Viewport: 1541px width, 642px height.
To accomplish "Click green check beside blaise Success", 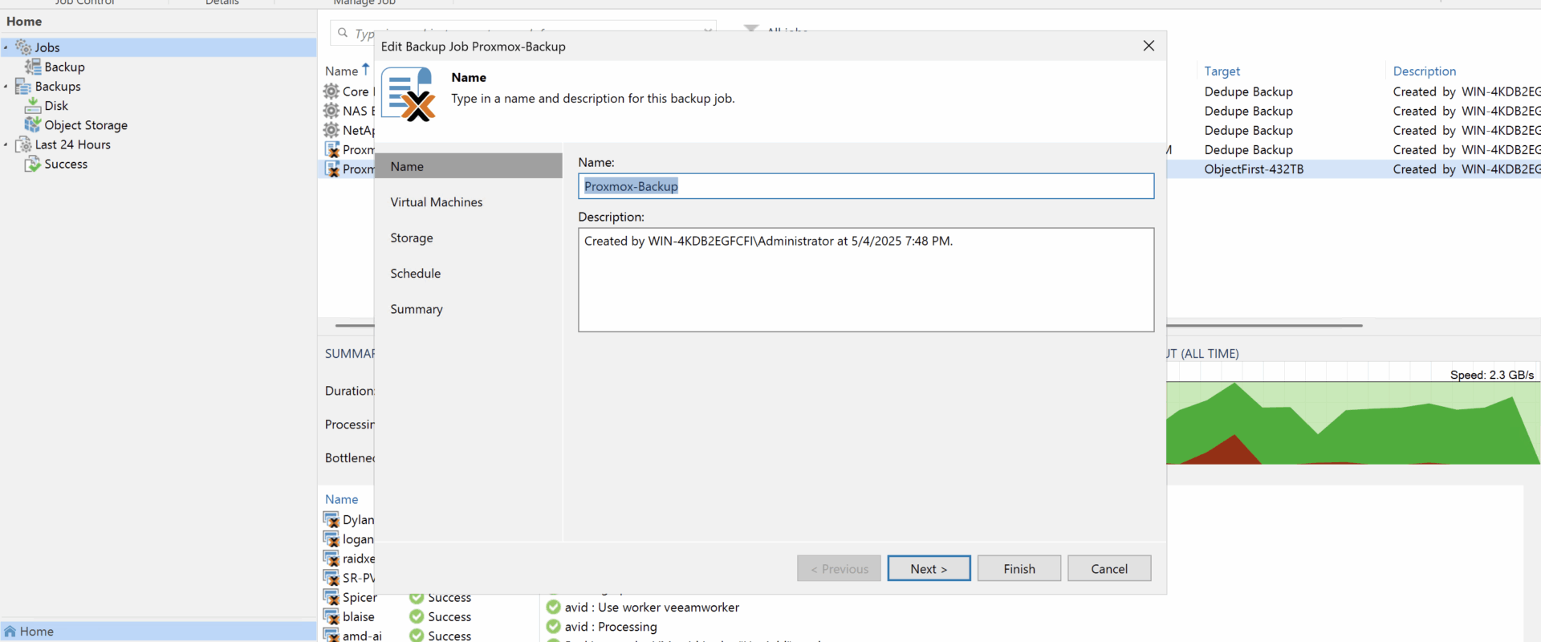I will (417, 616).
